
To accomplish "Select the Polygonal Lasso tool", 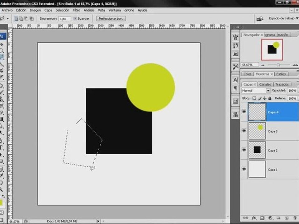I will coord(2,57).
